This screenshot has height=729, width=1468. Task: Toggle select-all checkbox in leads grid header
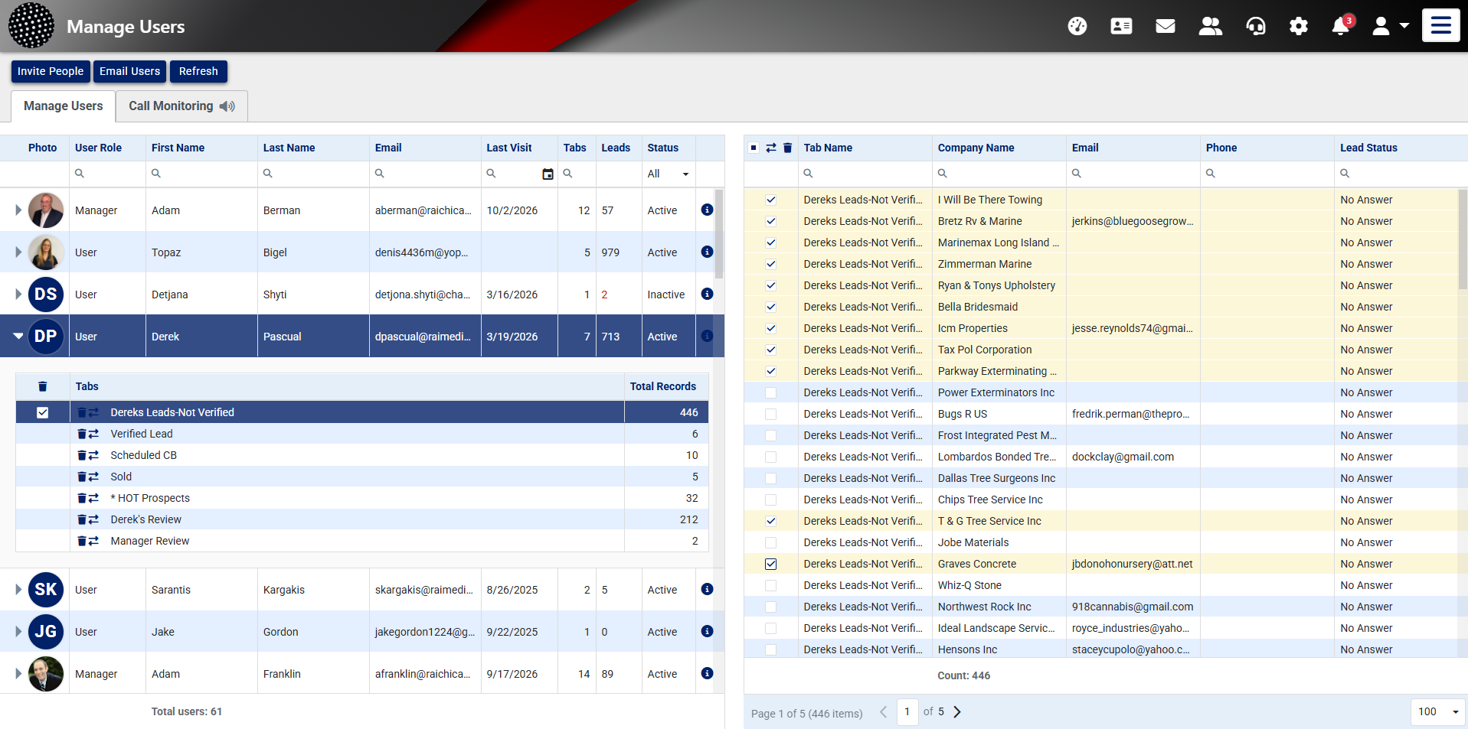[x=754, y=148]
